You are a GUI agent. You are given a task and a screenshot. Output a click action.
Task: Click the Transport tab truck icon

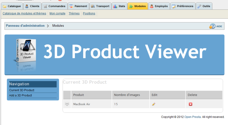click(93, 6)
